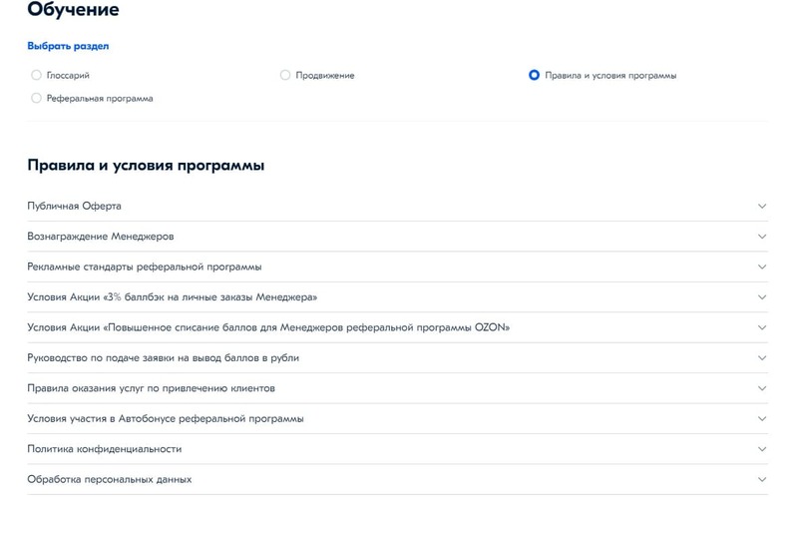The image size is (798, 538).
Task: Choose the Правила и условия программы radio button
Action: [535, 75]
